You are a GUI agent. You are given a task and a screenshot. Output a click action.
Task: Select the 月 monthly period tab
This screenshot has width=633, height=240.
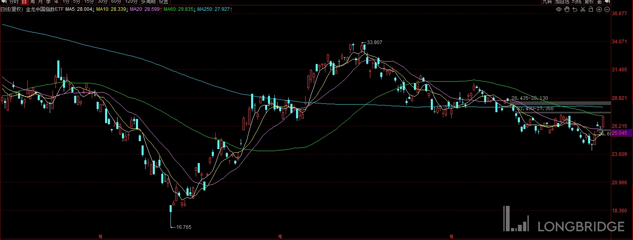[x=40, y=2]
